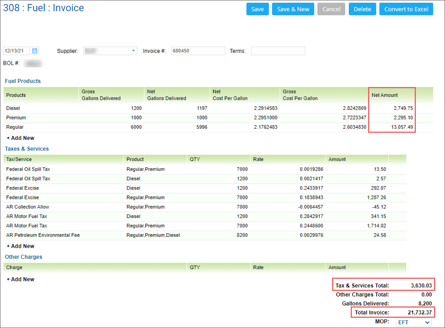Image resolution: width=445 pixels, height=328 pixels.
Task: Click the Taxes & Services heading
Action: click(x=27, y=149)
